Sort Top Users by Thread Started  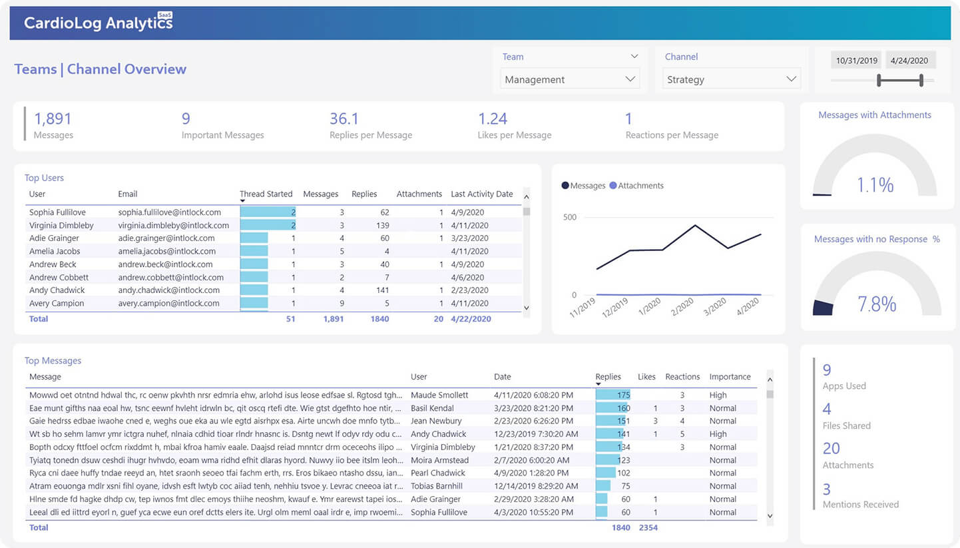click(x=266, y=194)
